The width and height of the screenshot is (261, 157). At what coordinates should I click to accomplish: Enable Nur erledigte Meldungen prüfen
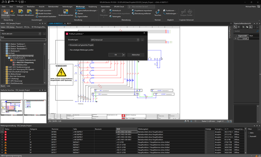pyautogui.click(x=69, y=50)
